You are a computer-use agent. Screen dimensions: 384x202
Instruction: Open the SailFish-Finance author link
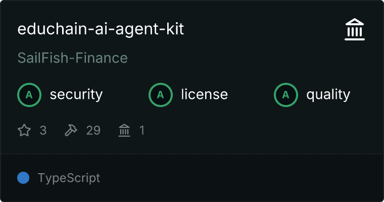click(72, 58)
